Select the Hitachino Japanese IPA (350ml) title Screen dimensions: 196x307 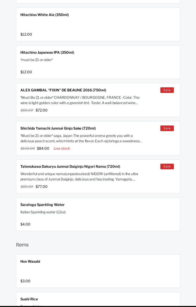(47, 52)
